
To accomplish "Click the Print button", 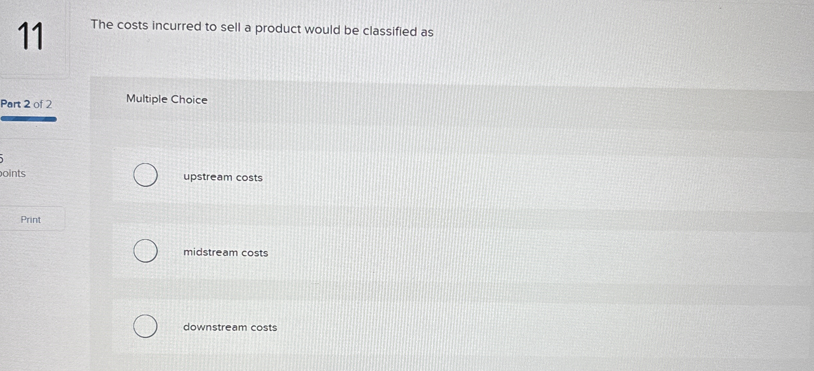I will tap(31, 219).
